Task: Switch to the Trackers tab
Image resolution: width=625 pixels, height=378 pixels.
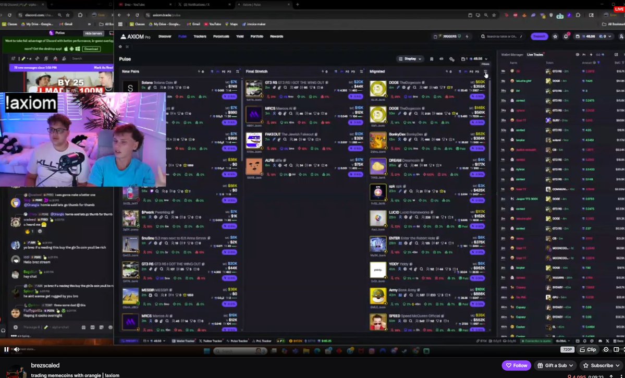Action: 200,36
